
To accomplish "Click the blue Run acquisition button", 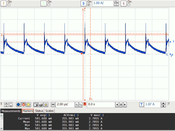I will (x=18, y=105).
